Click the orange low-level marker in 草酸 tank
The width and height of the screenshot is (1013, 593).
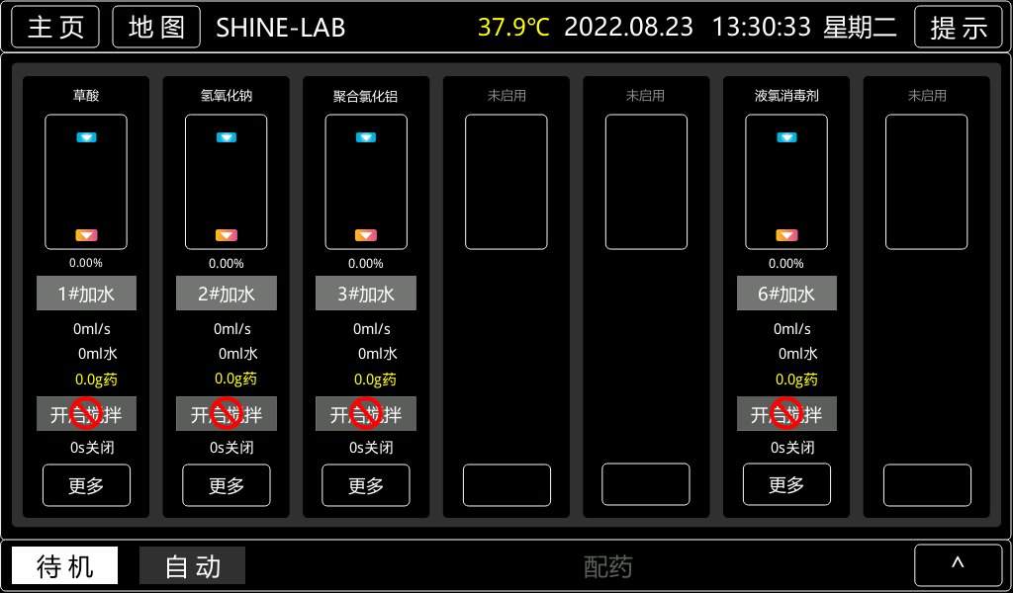point(87,235)
